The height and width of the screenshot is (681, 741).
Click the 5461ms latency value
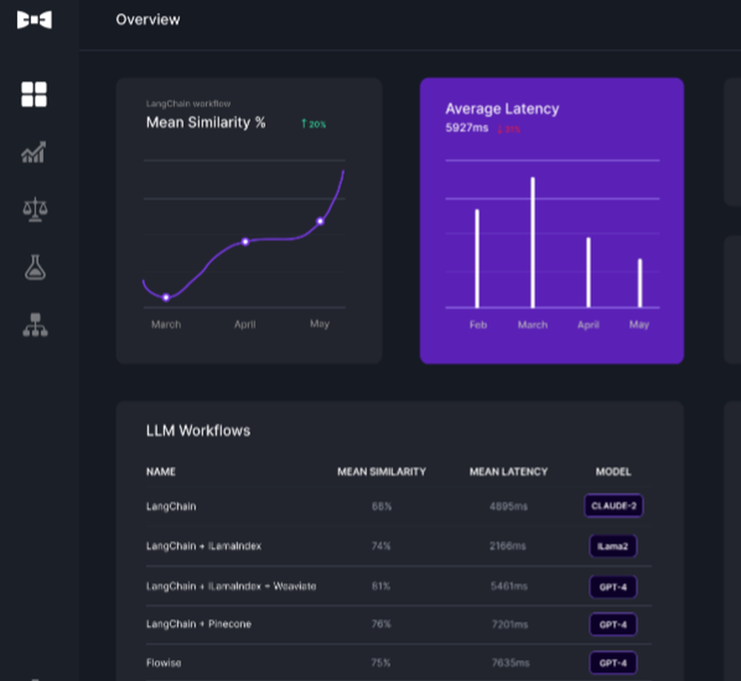[509, 586]
